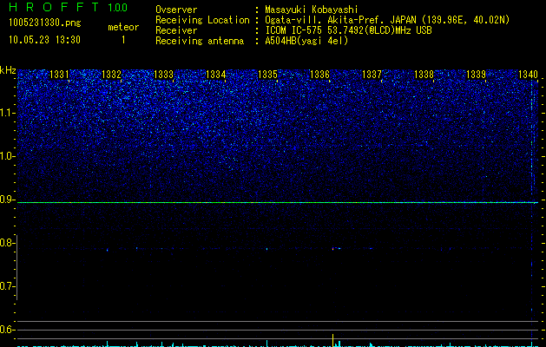The height and width of the screenshot is (347, 546).
Task: Click the 1340 time marker
Action: coord(528,75)
